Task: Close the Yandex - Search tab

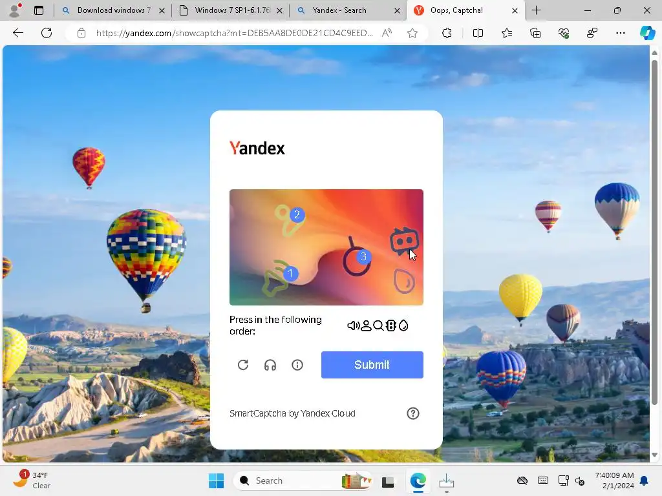Action: coord(398,10)
